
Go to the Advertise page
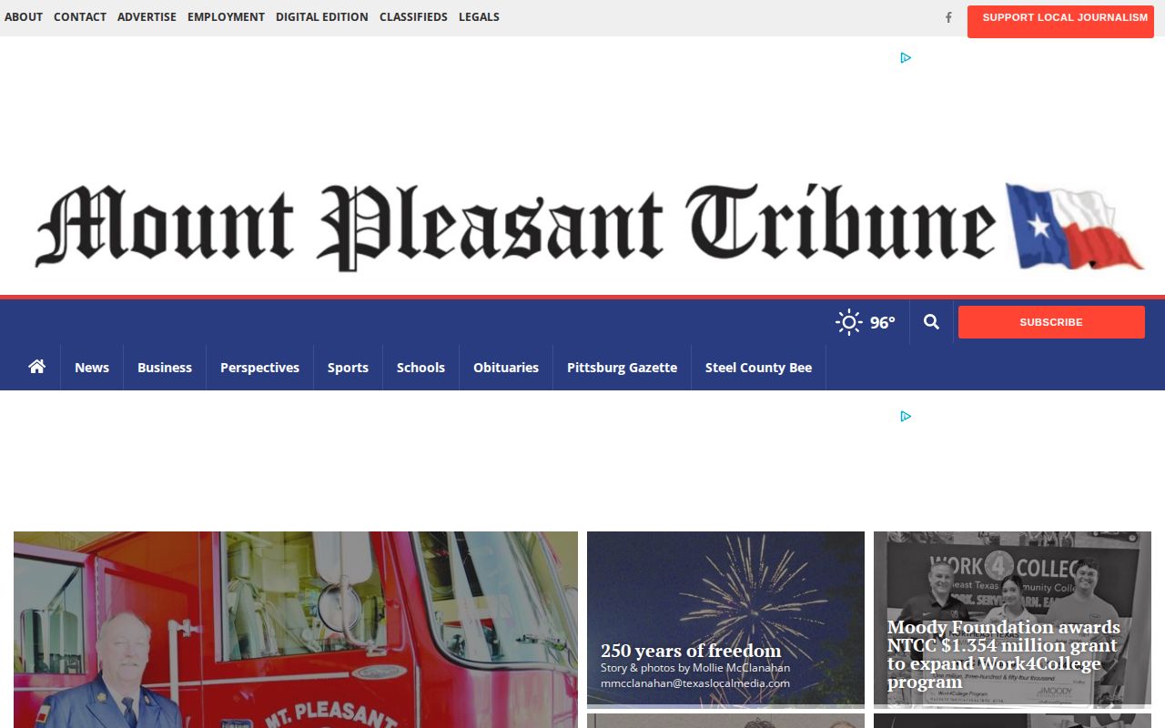pyautogui.click(x=147, y=17)
